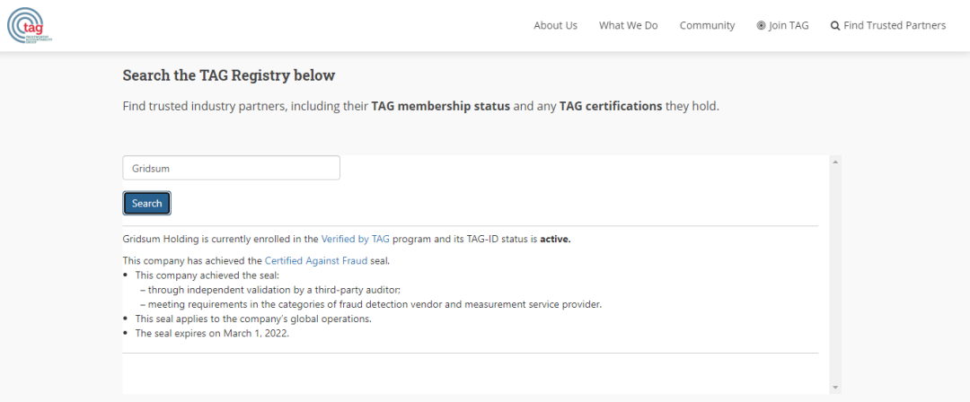Viewport: 970px width, 402px height.
Task: Follow the Verified by TAG link
Action: coord(355,240)
